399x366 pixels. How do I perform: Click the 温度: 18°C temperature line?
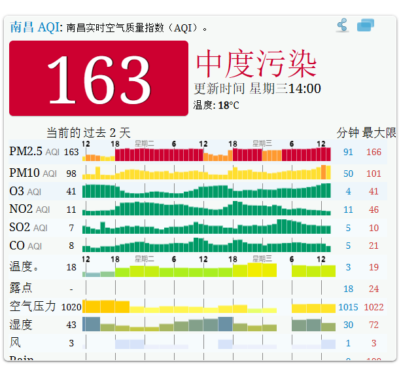pos(216,105)
